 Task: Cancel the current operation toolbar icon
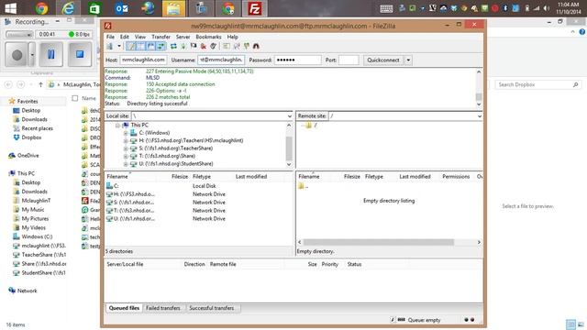(x=194, y=47)
